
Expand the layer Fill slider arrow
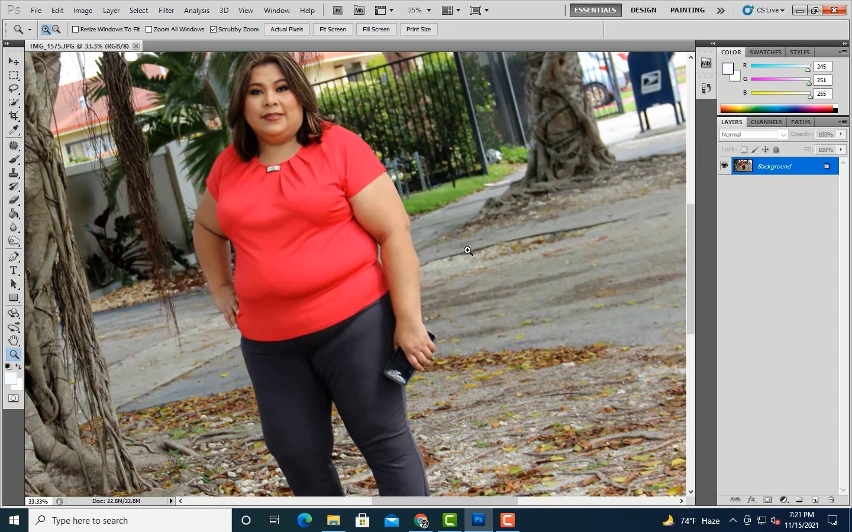click(841, 150)
